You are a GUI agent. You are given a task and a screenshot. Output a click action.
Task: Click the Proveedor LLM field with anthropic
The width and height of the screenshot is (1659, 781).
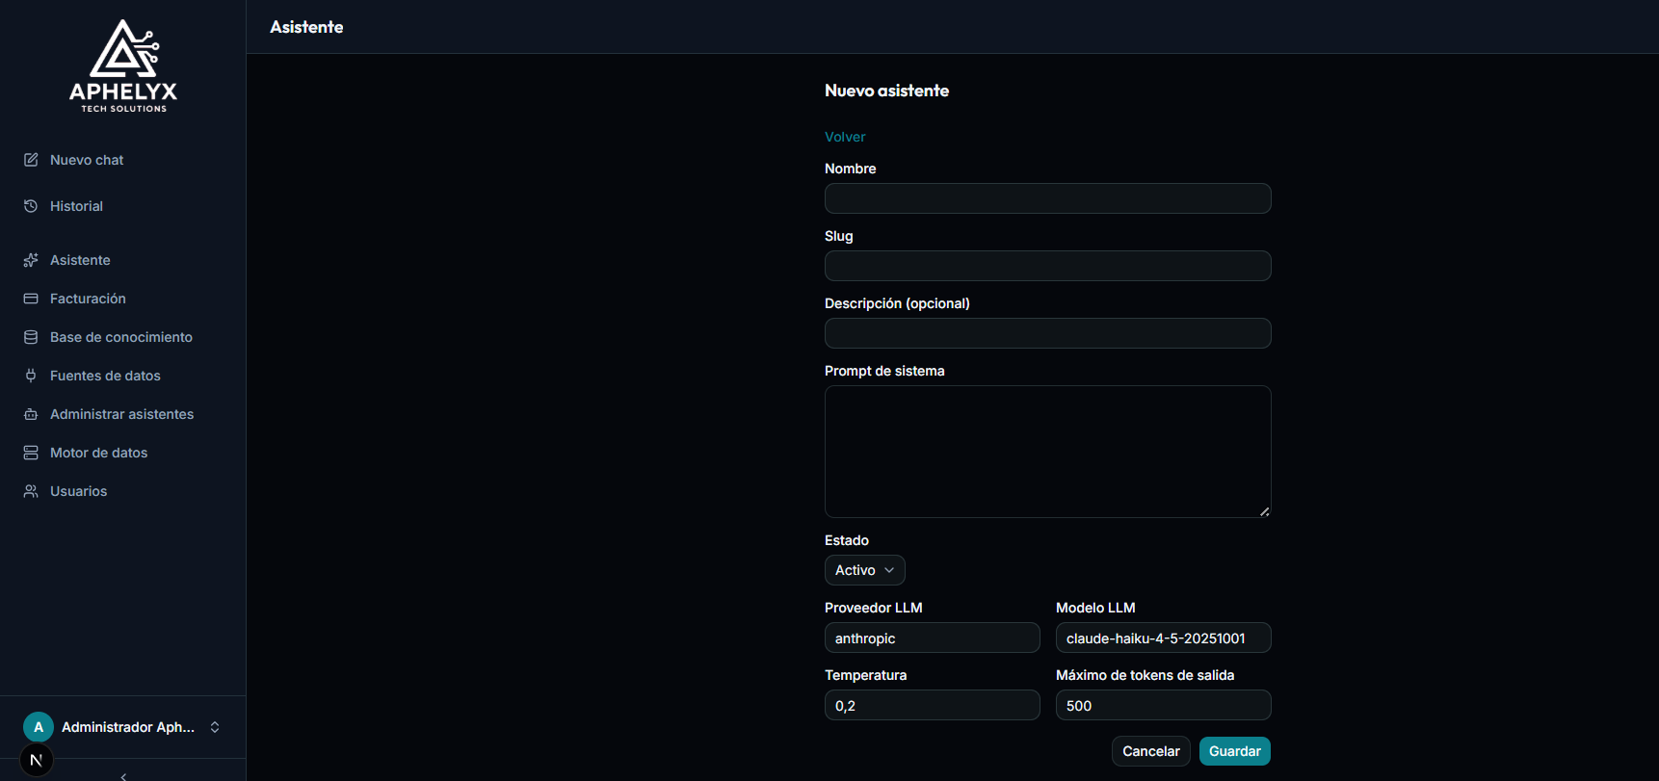[933, 638]
